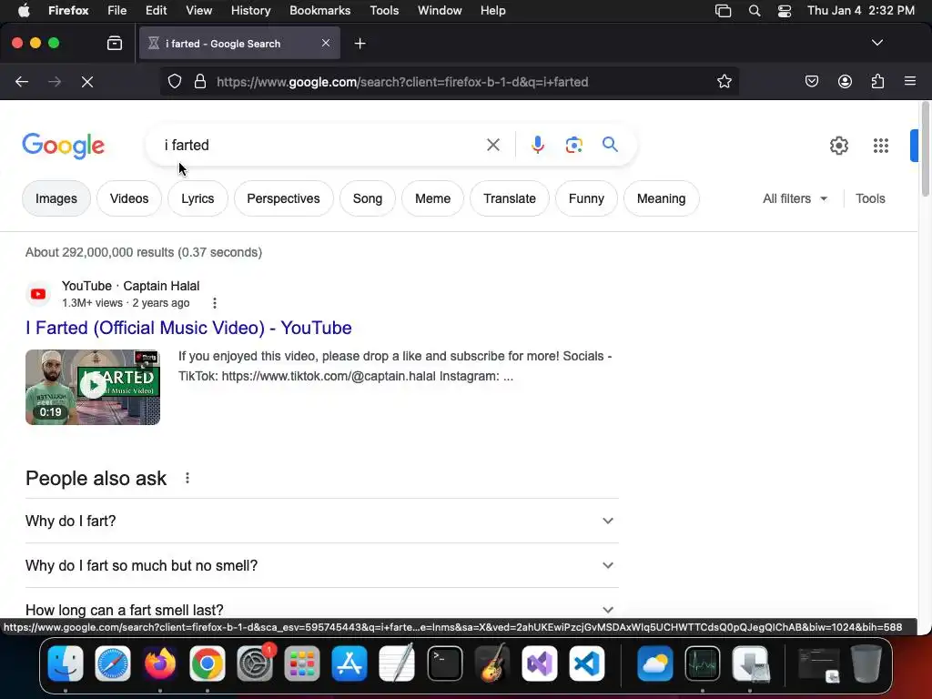Select the Meaning filter chip
This screenshot has width=932, height=699.
[661, 198]
